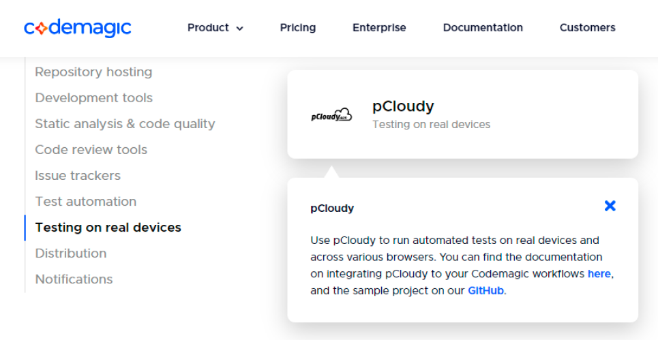Show the Distribution integrations
658x340 pixels.
(70, 253)
